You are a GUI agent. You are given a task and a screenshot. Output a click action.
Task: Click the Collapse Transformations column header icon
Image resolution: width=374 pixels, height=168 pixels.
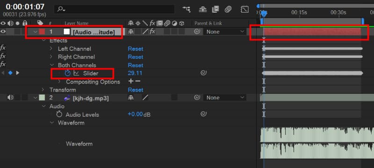(x=138, y=23)
